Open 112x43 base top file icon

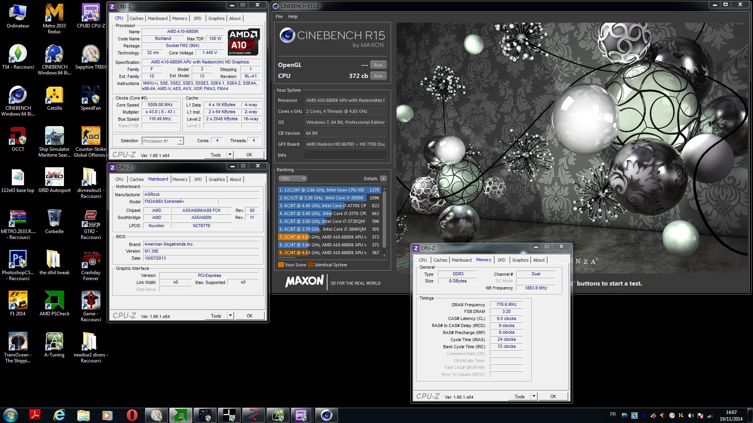click(x=18, y=181)
